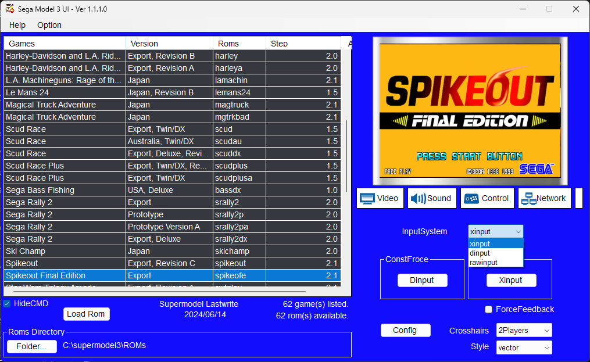Viewport: 590px width, 362px height.
Task: Select Sega Rally 2 Export srally2 row
Action: click(172, 202)
